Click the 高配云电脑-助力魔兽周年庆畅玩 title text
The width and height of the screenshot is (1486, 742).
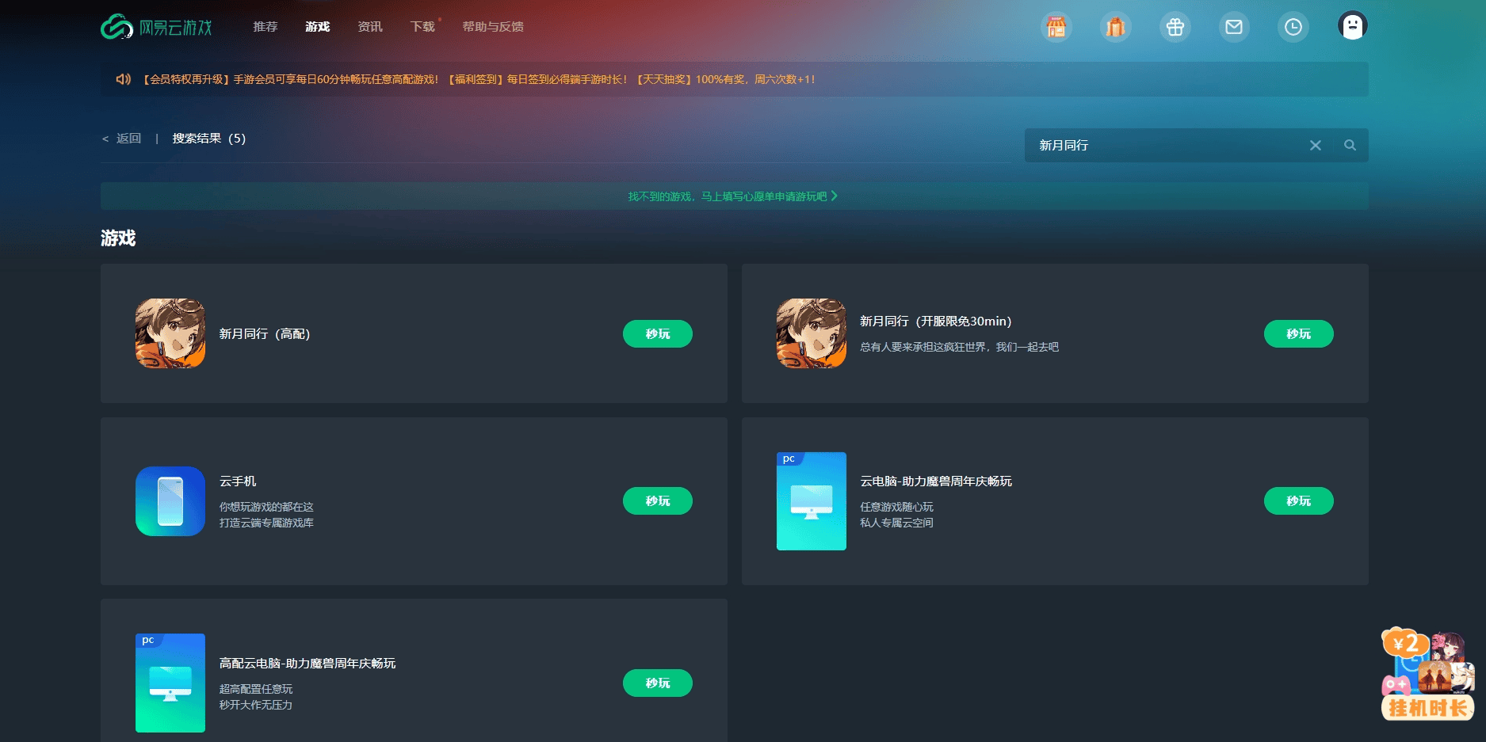coord(308,664)
